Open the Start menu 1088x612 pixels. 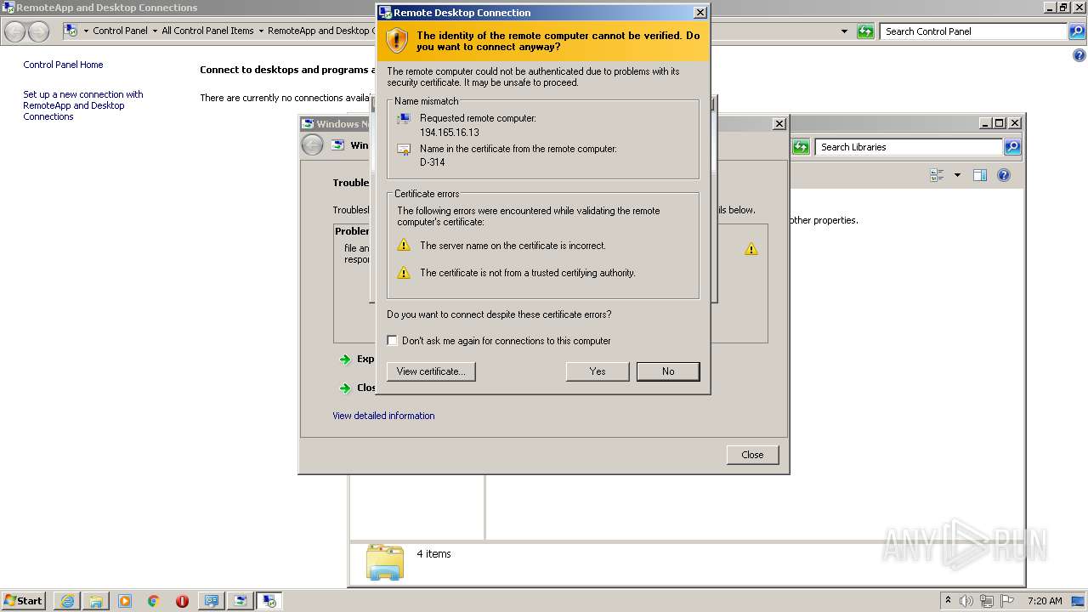(x=24, y=601)
